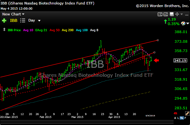Click the horizontal scrollbar lines below chart
Screen dimensions: 190x125
87,122
